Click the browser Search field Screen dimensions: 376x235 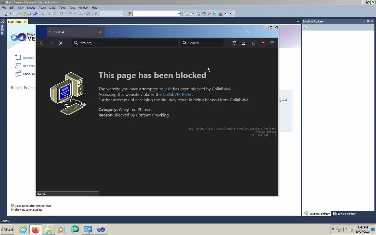(x=202, y=43)
